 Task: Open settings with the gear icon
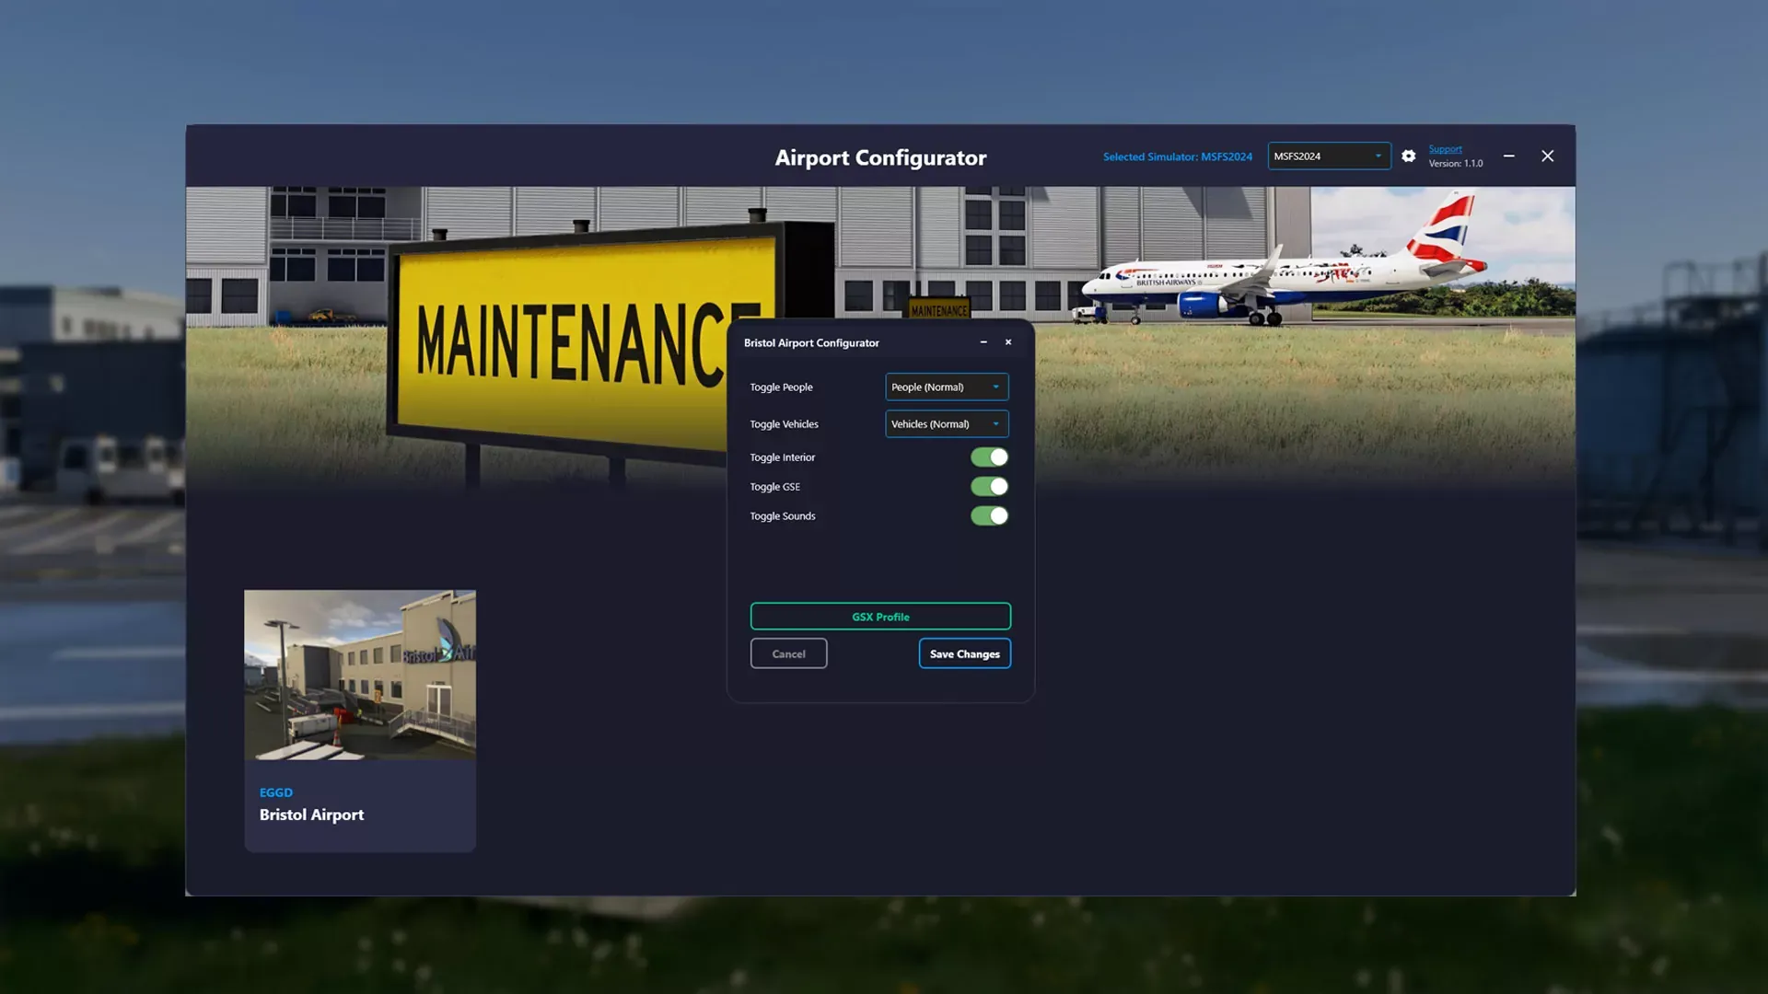click(1408, 156)
